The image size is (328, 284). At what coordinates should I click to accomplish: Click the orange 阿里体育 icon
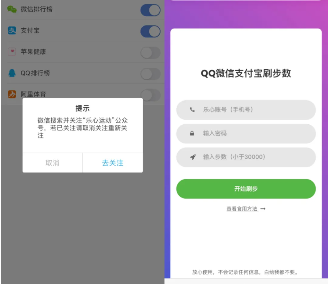pos(12,94)
